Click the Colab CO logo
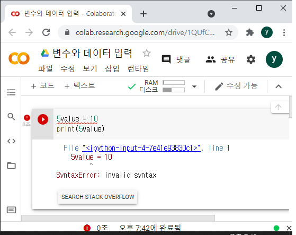The height and width of the screenshot is (235, 296). (19, 58)
